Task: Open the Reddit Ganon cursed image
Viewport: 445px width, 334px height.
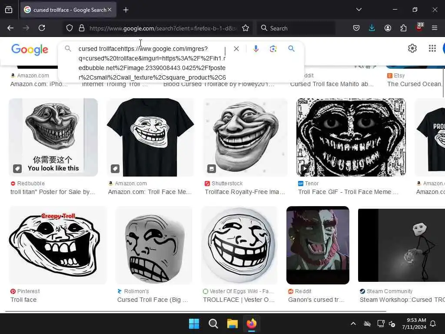Action: coord(318,245)
